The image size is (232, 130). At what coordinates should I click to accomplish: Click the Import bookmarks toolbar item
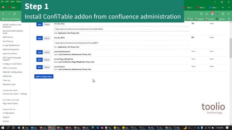point(11,19)
